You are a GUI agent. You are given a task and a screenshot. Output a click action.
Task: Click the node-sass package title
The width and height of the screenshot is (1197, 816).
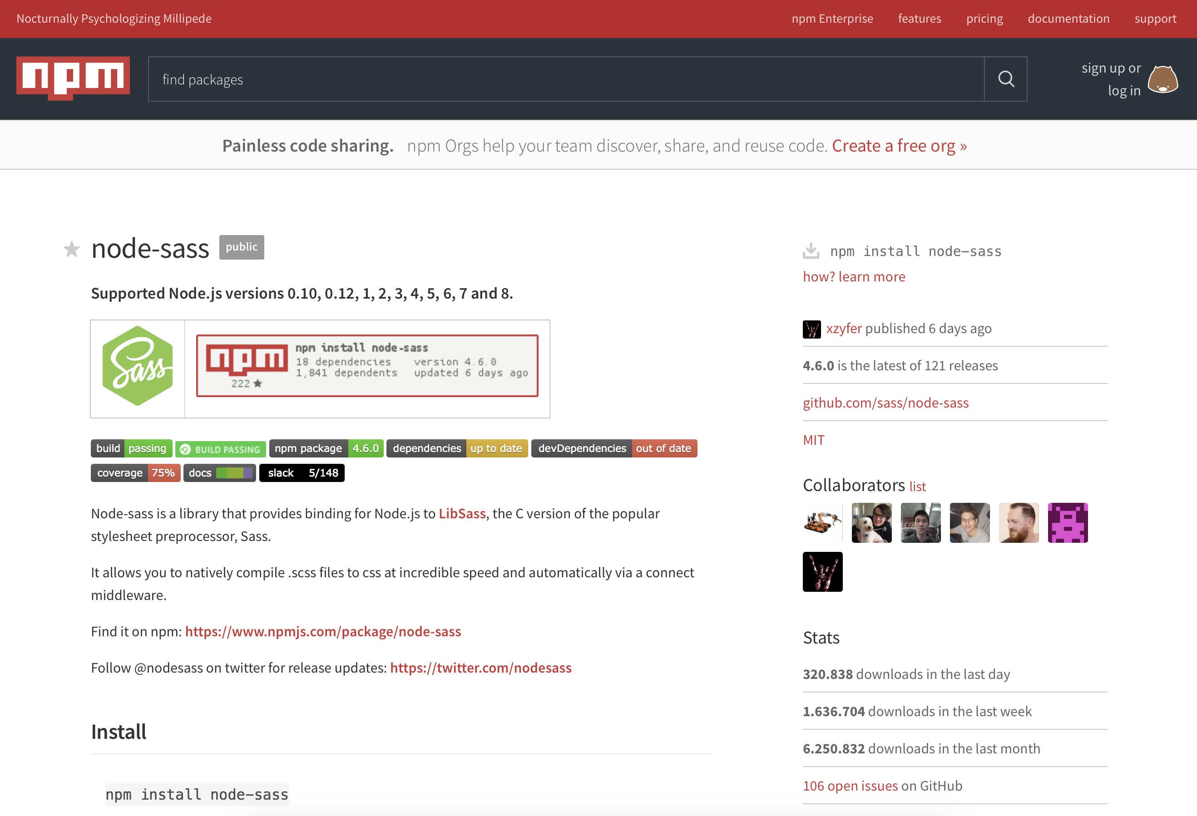pyautogui.click(x=150, y=249)
